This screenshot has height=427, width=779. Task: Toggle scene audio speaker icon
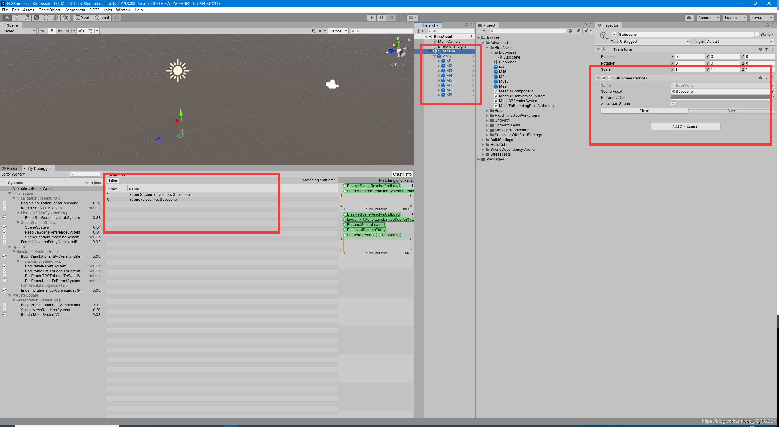click(x=59, y=31)
